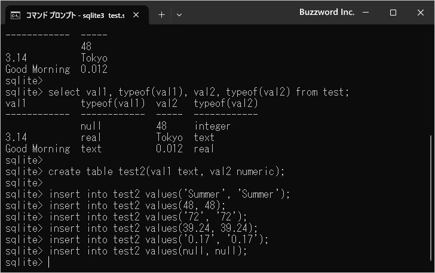Click the create table test2 command line
Screen dimensions: 435x273
point(167,171)
